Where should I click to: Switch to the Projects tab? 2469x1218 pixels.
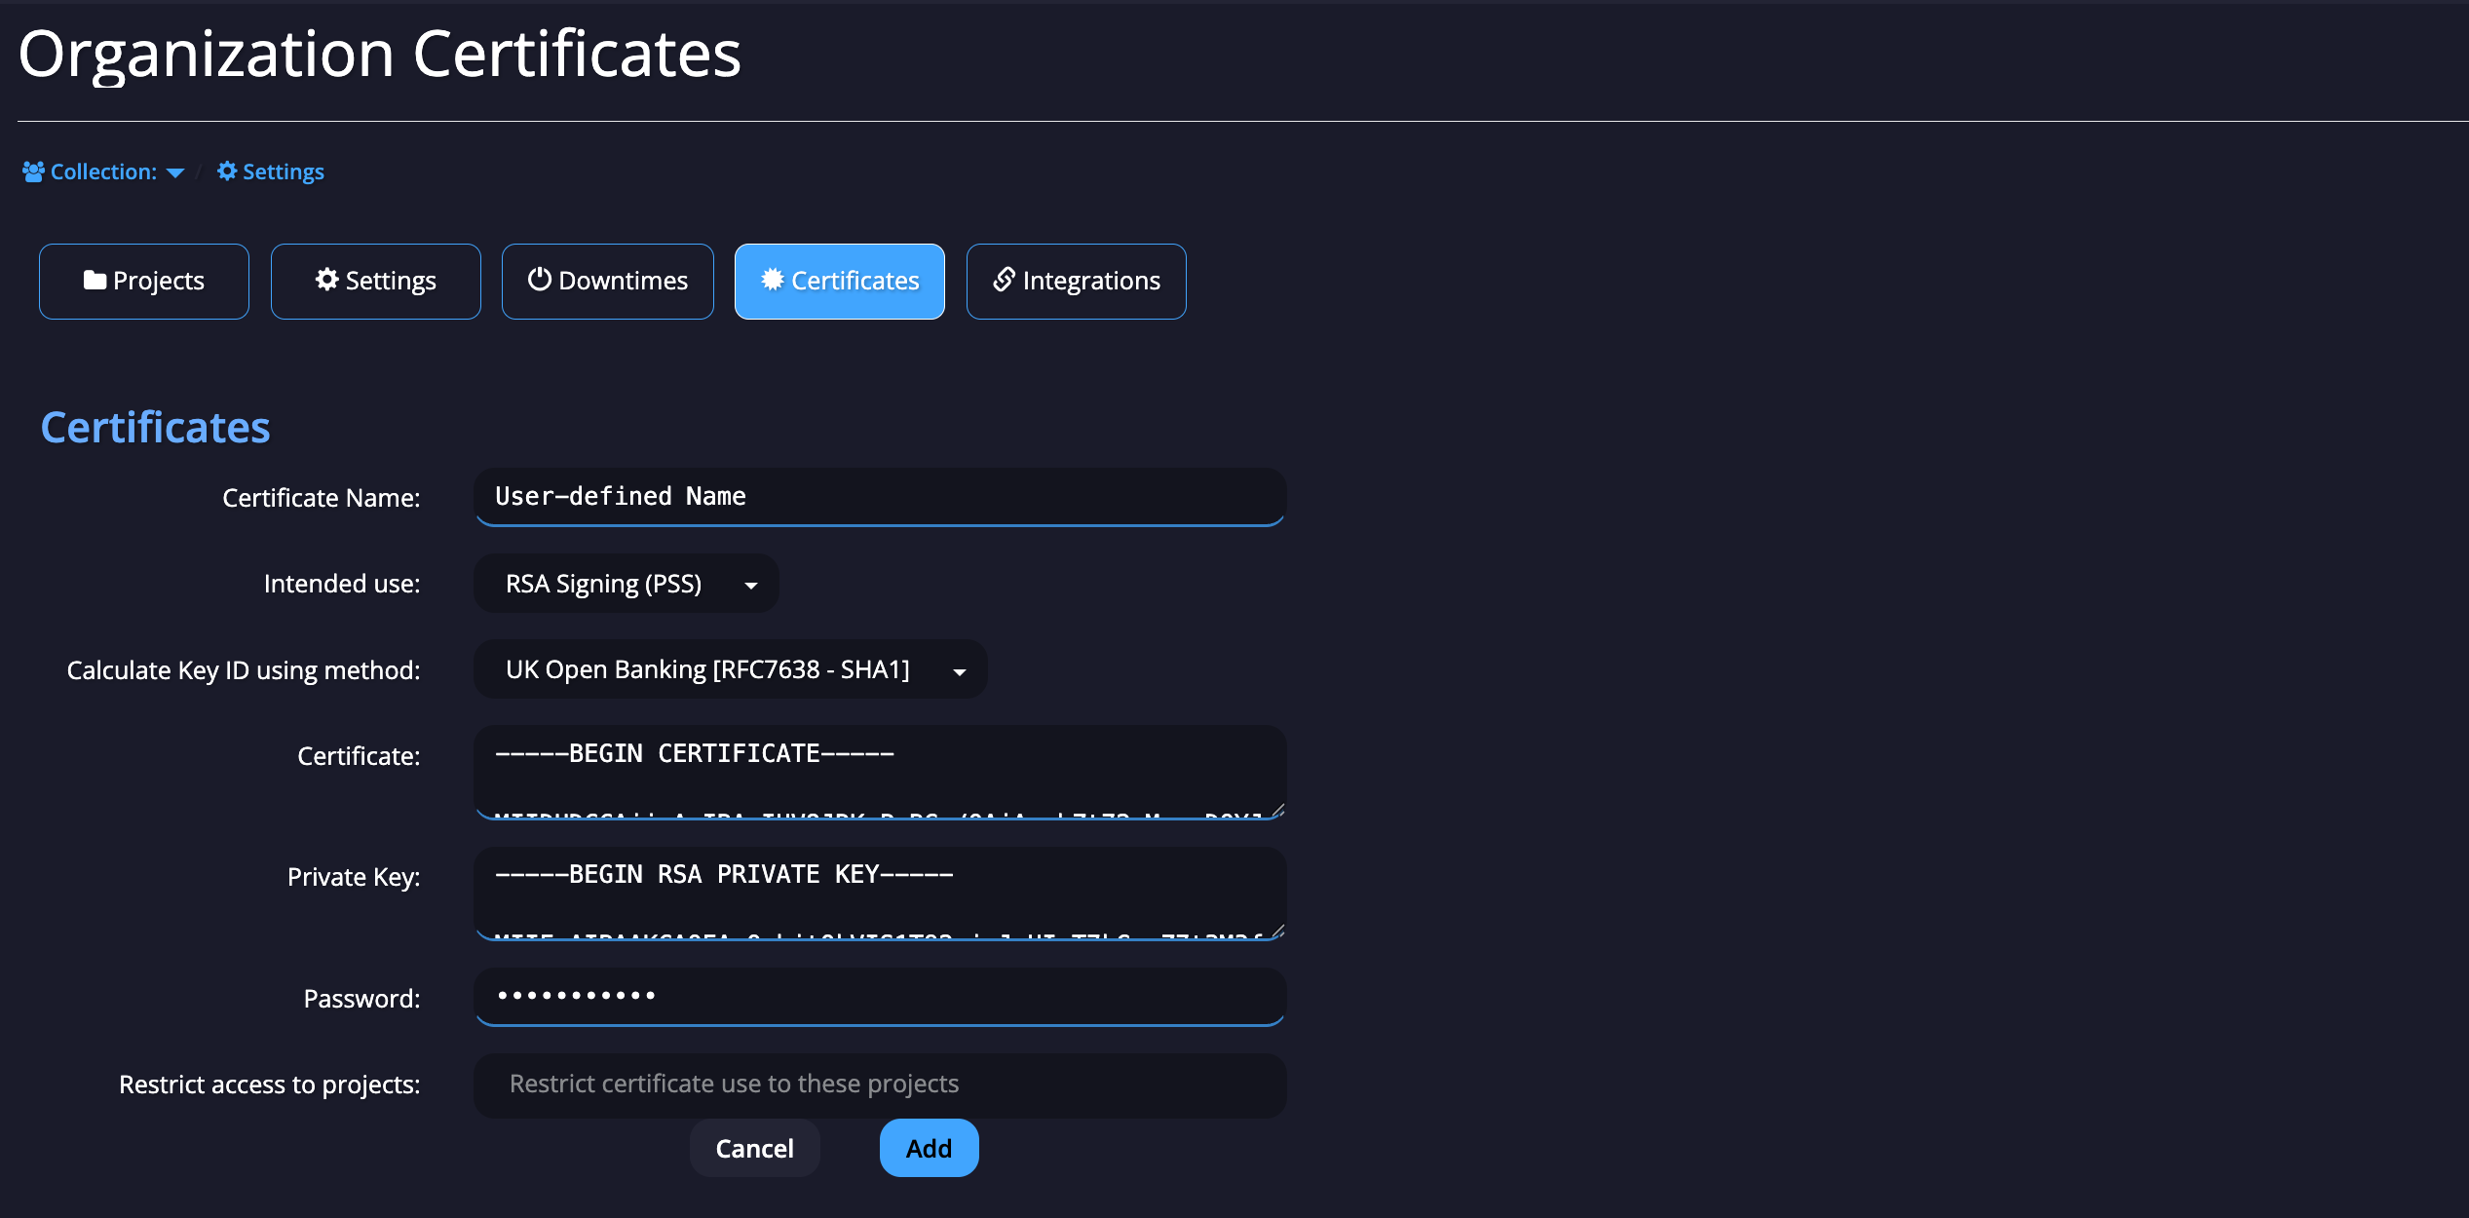pyautogui.click(x=143, y=280)
